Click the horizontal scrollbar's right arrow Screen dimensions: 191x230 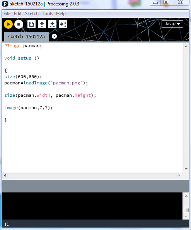179,175
